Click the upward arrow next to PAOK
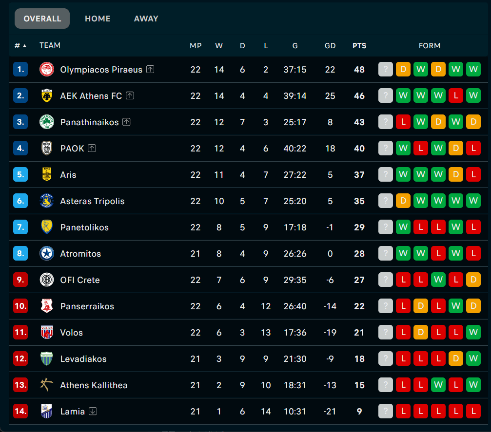Image resolution: width=491 pixels, height=432 pixels. (x=91, y=148)
